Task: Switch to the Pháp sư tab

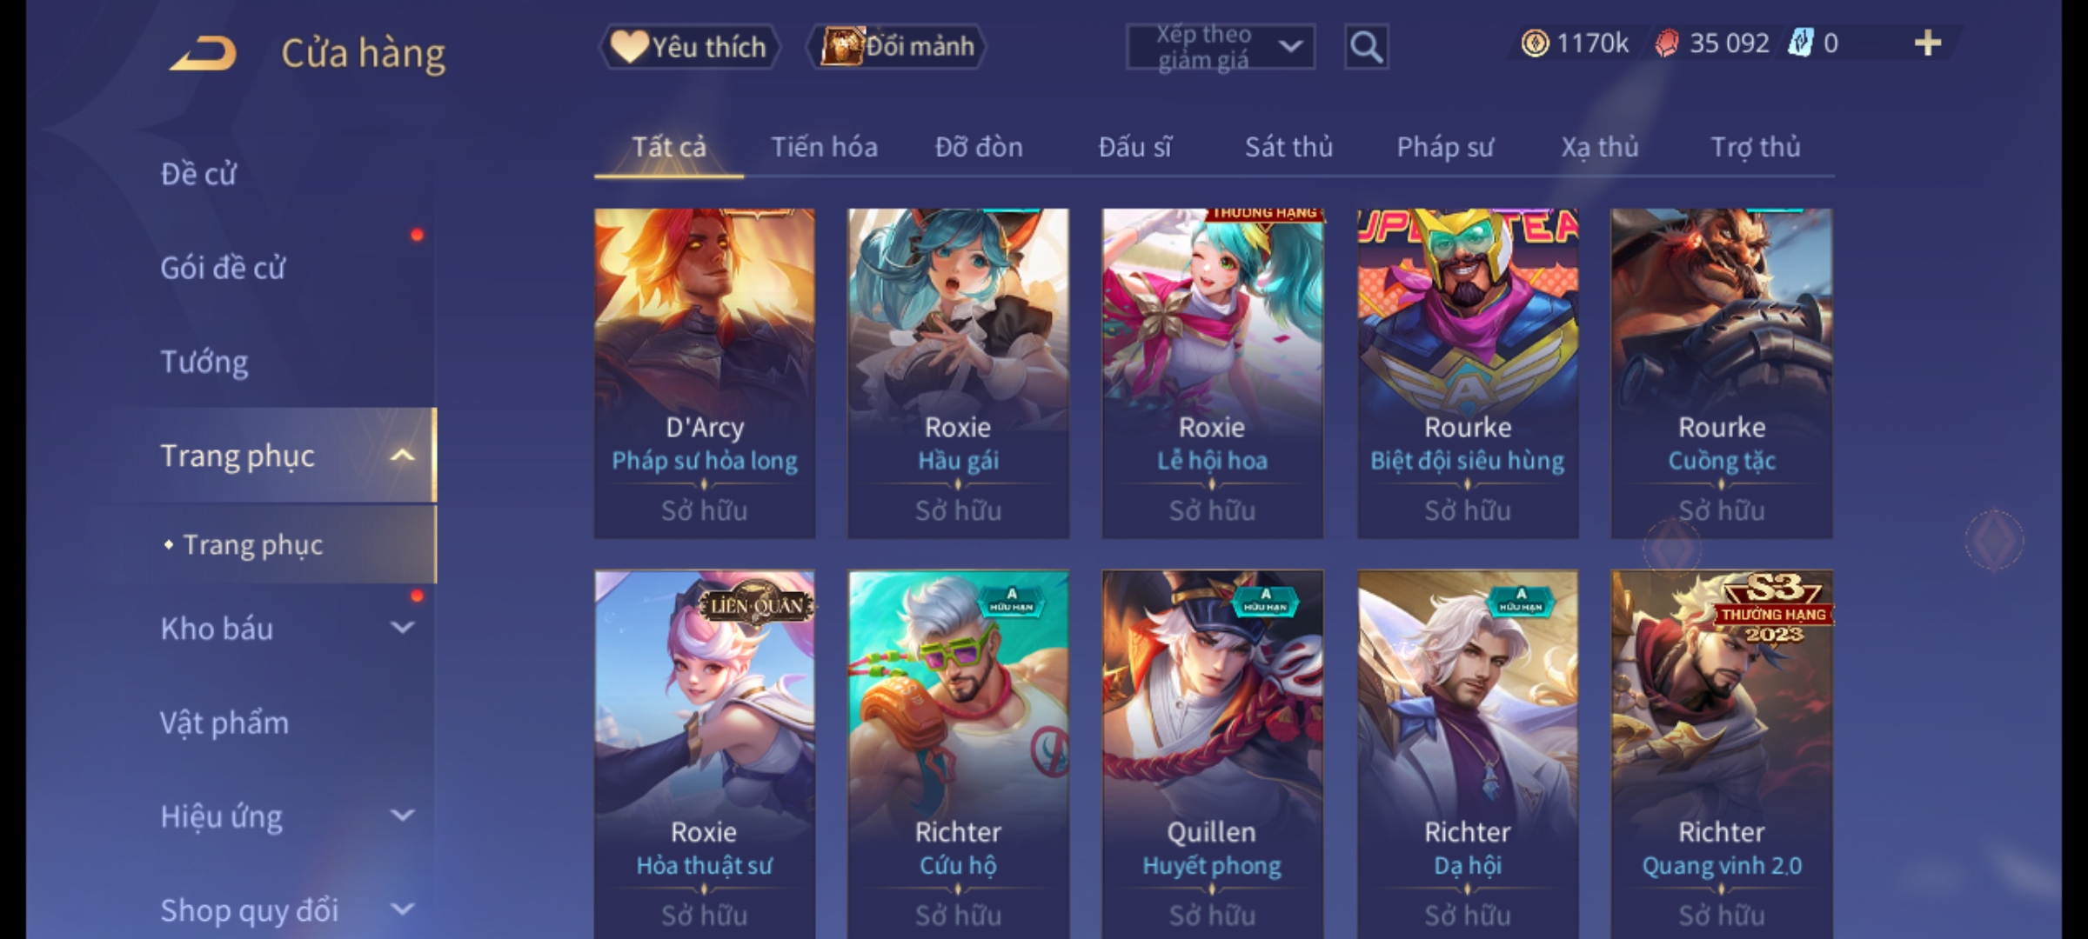Action: [x=1445, y=147]
